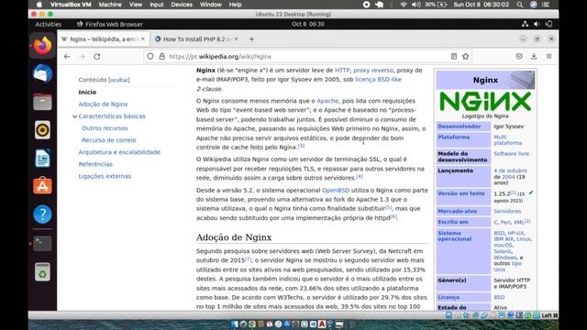This screenshot has height=330, width=587.
Task: Open the Help icon in the dock
Action: [x=42, y=214]
